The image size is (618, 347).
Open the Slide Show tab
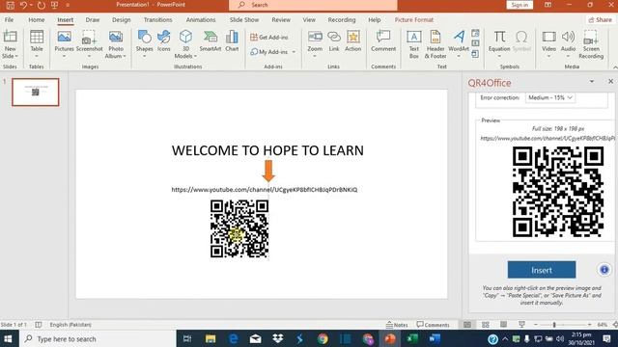pyautogui.click(x=244, y=19)
